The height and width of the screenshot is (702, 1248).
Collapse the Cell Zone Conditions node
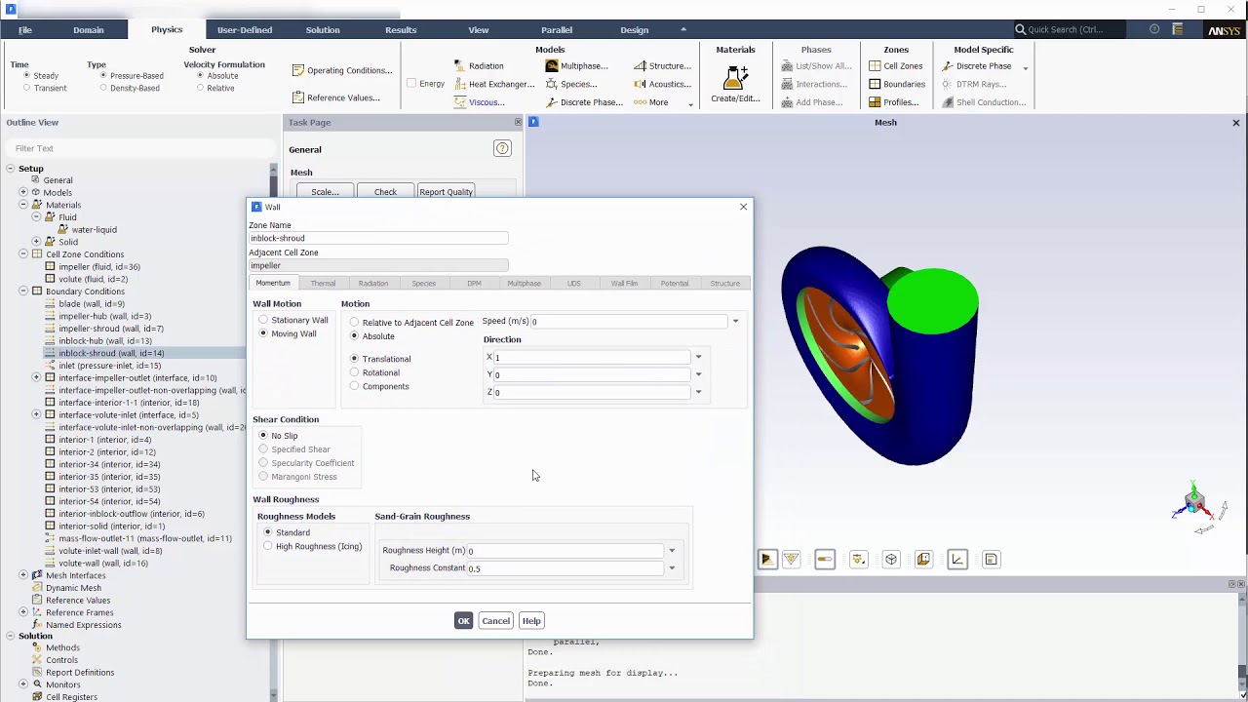22,254
